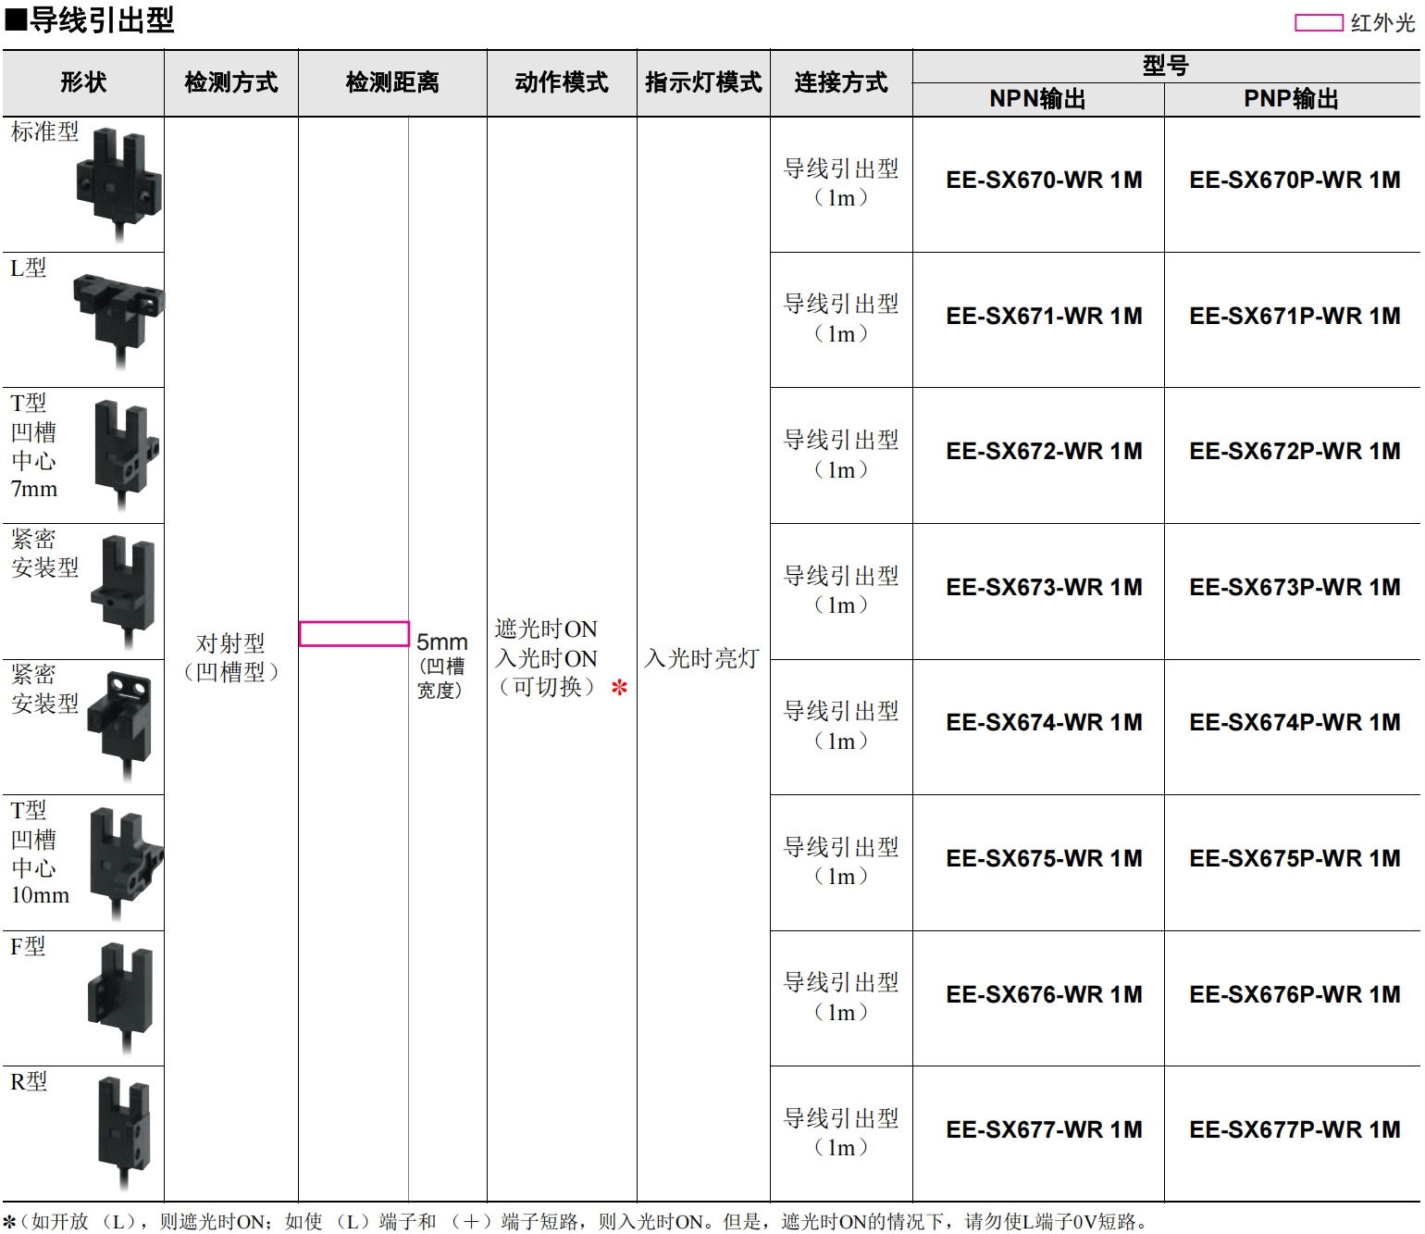Image resolution: width=1425 pixels, height=1234 pixels.
Task: Select model EE-SX672-WR 1M
Action: (x=1045, y=451)
